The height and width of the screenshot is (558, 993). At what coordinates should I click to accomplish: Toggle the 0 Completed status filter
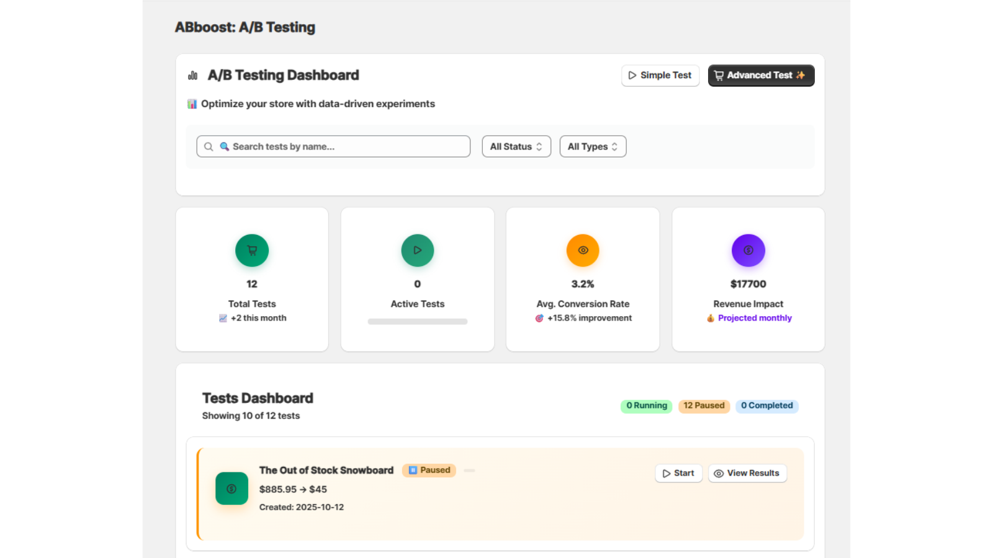(767, 406)
